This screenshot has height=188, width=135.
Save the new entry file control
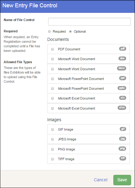(122, 180)
